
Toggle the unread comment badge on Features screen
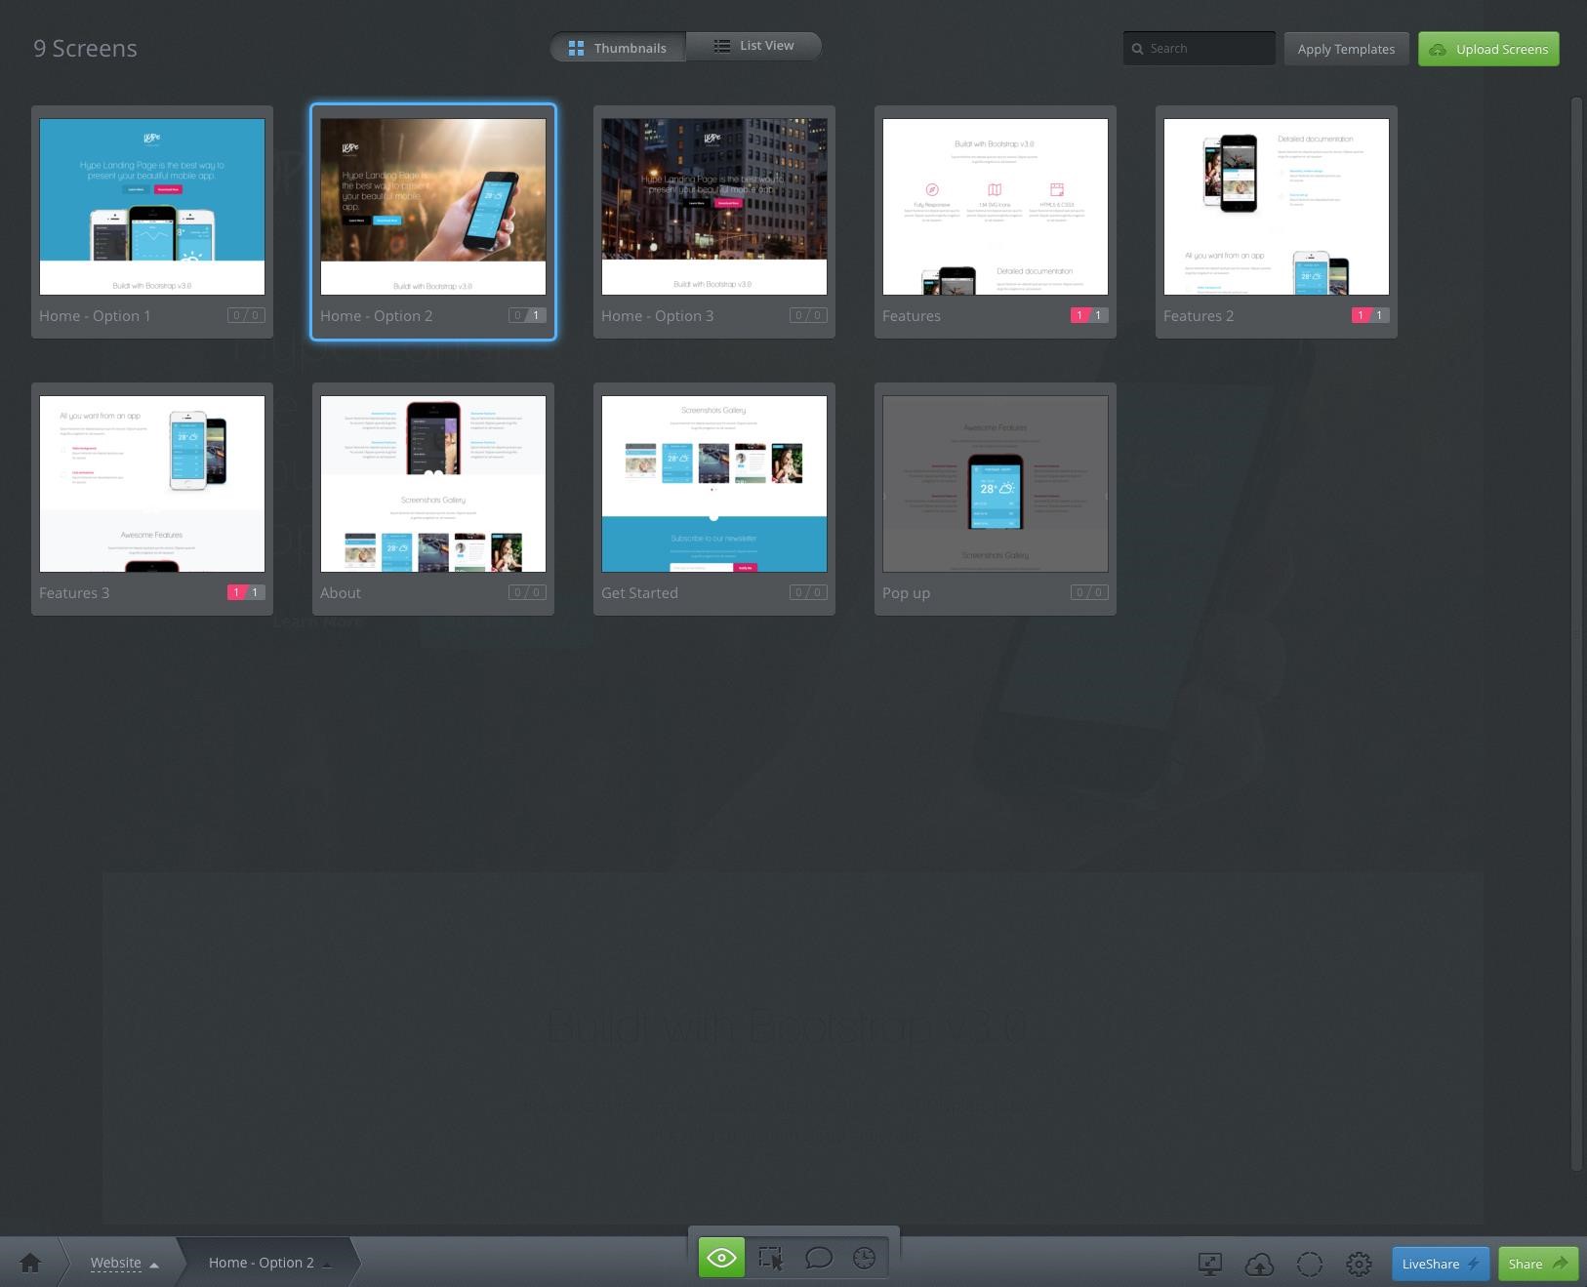(x=1079, y=315)
